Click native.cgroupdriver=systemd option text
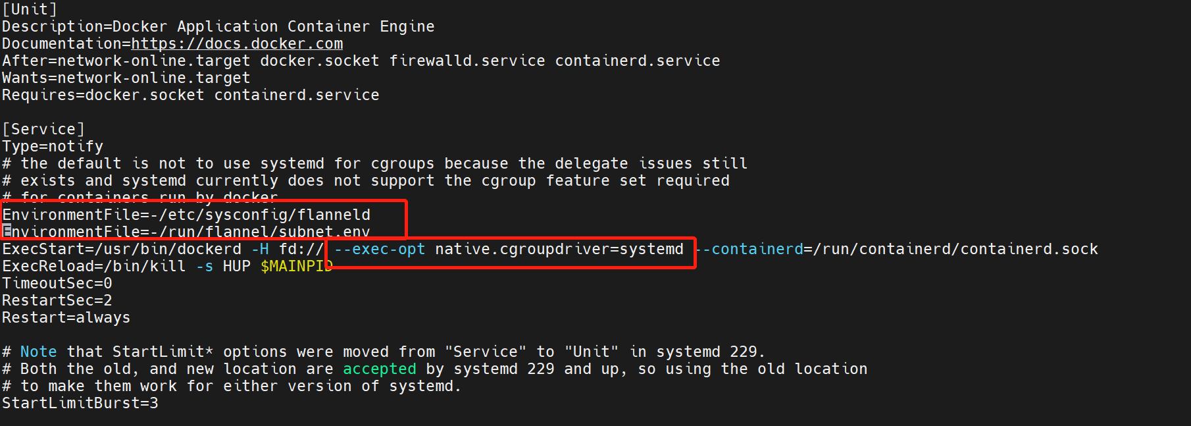1191x426 pixels. coord(559,249)
